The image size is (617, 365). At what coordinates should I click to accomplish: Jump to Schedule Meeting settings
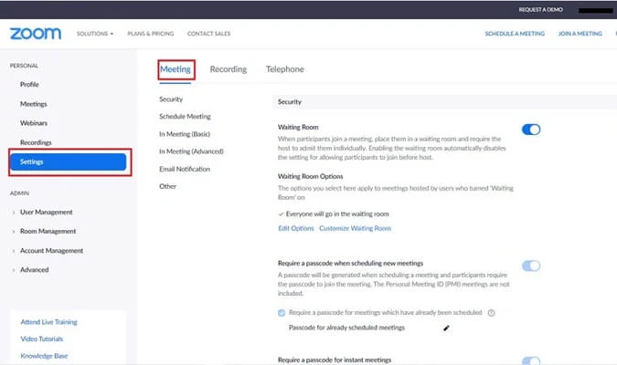coord(185,117)
